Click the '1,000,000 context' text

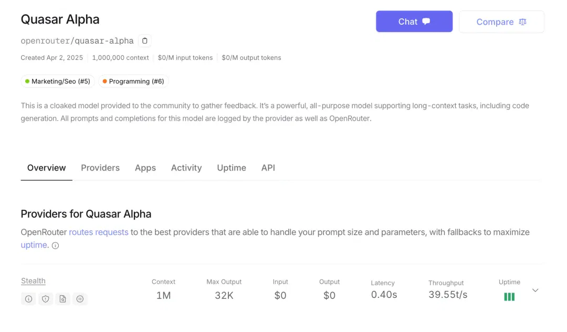pos(120,58)
